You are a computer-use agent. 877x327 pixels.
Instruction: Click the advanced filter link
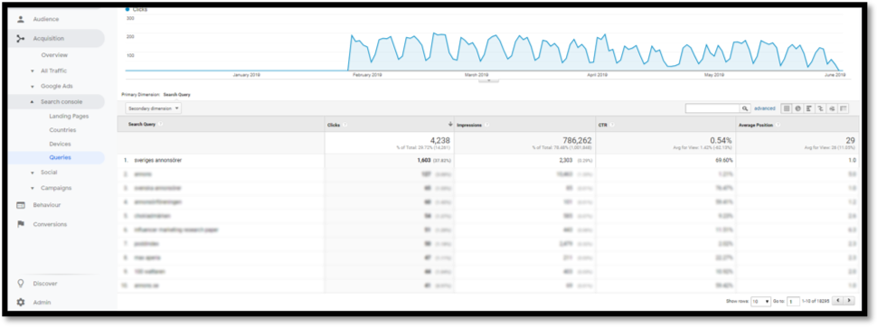pyautogui.click(x=765, y=108)
